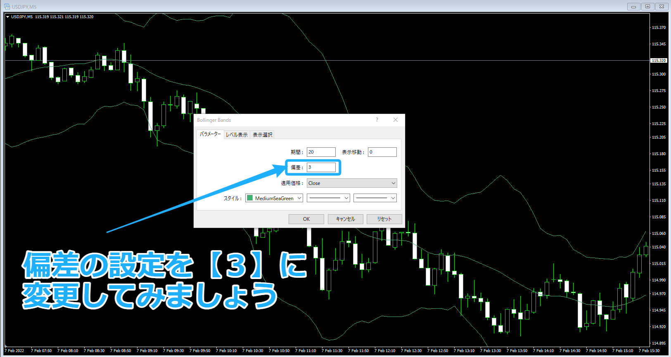This screenshot has width=671, height=357.
Task: Switch to the 表示選択 tab
Action: click(262, 135)
